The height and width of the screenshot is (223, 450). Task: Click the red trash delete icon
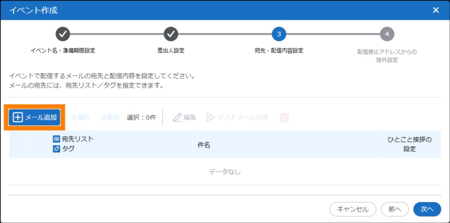point(284,118)
